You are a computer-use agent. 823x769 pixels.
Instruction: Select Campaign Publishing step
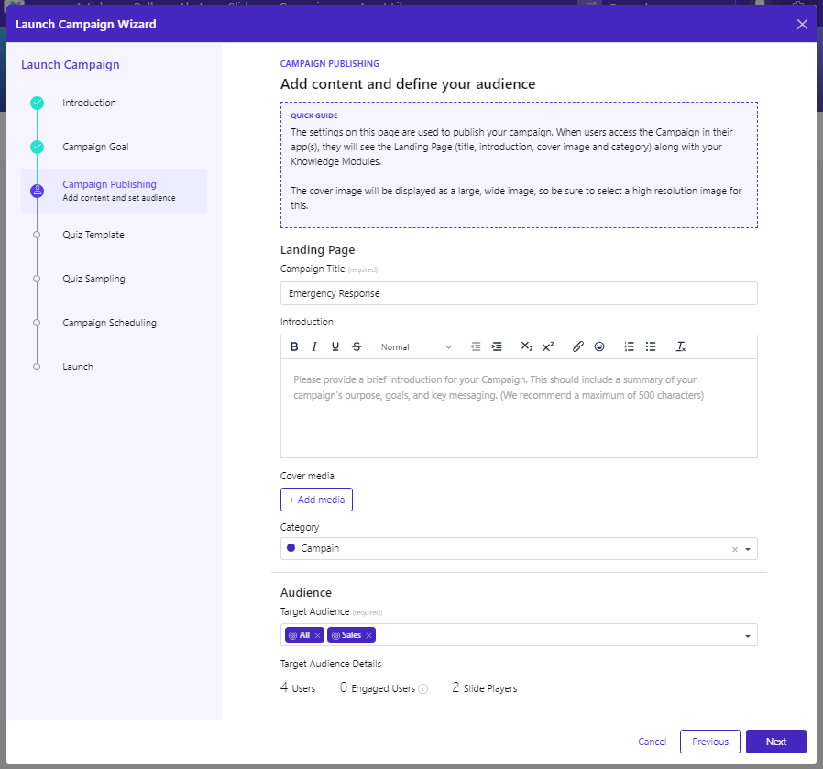114,191
